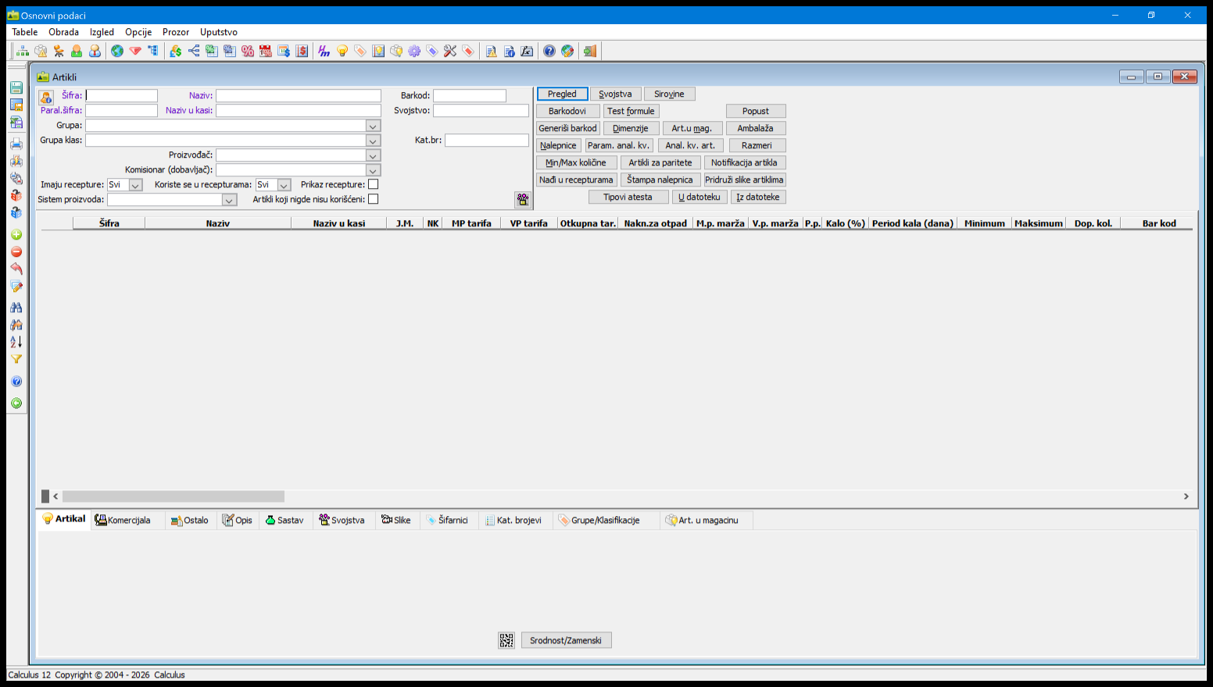
Task: Click the right arrow of the grid scrollbar
Action: pos(1186,497)
